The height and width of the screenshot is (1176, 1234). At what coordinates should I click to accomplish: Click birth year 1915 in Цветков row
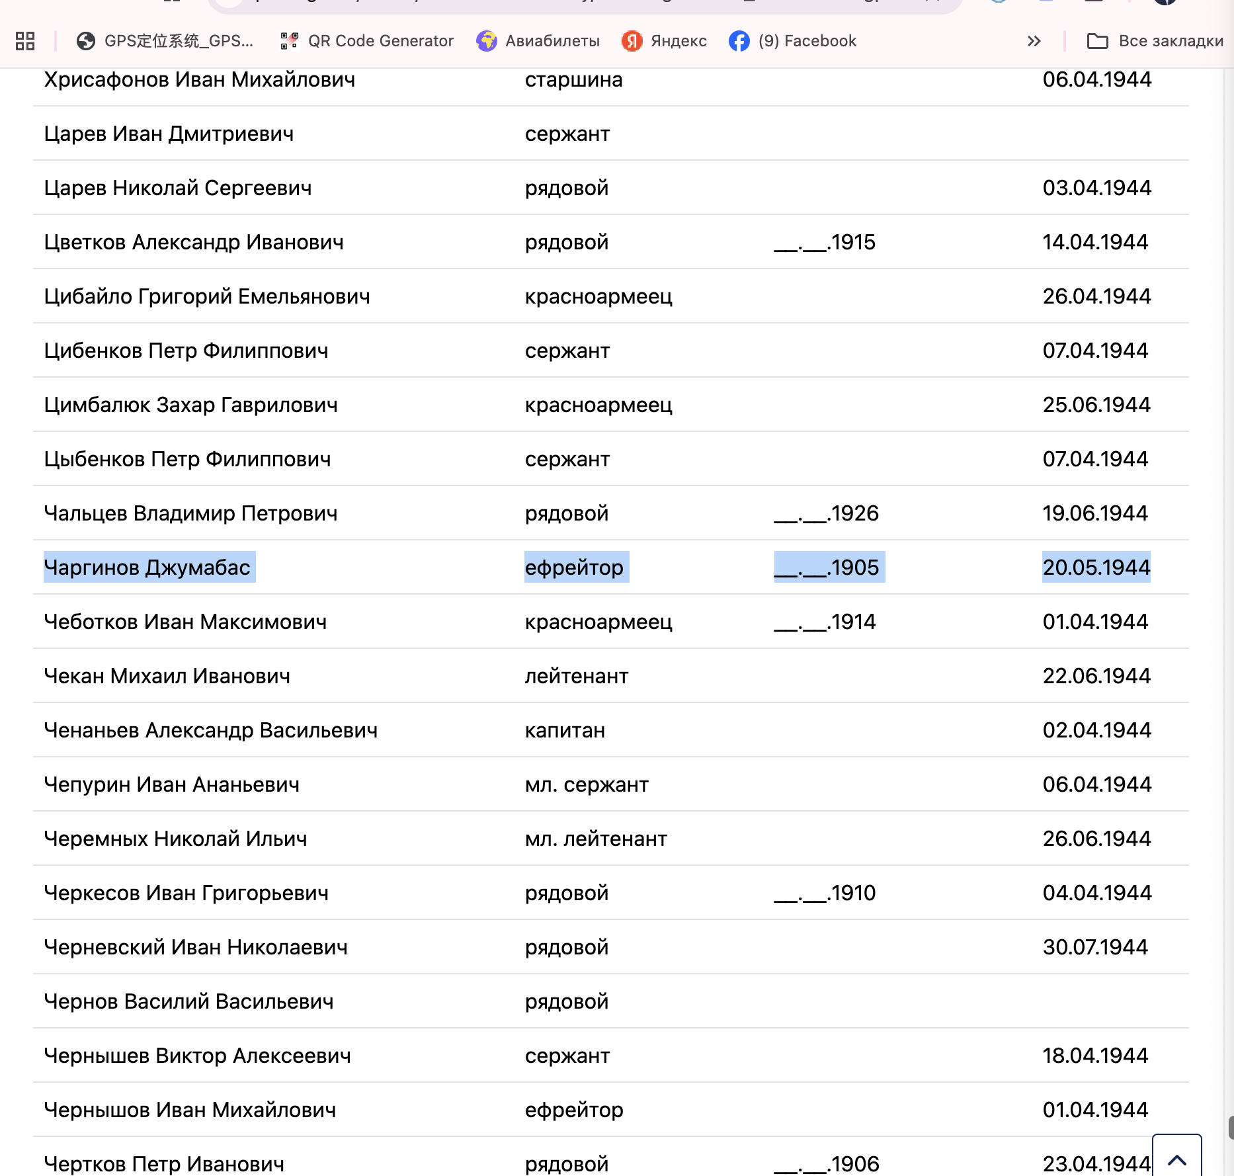[825, 242]
